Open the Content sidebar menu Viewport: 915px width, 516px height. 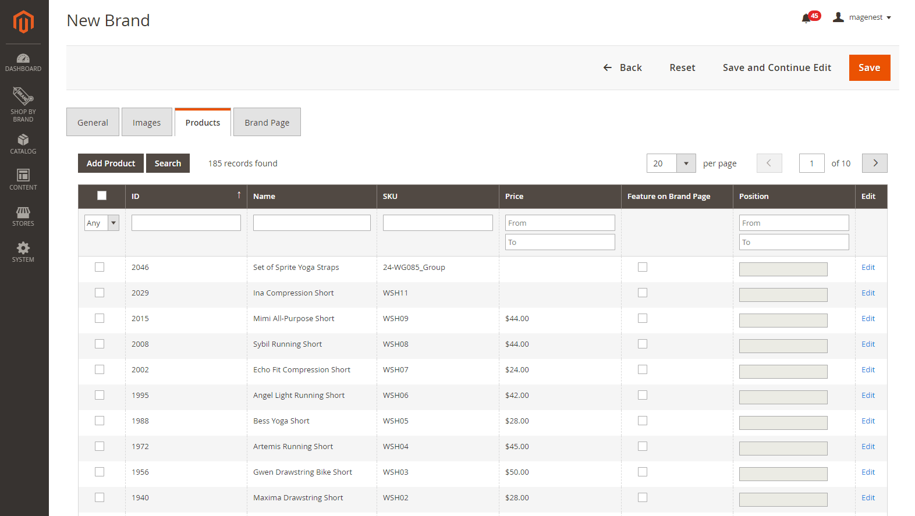[23, 180]
